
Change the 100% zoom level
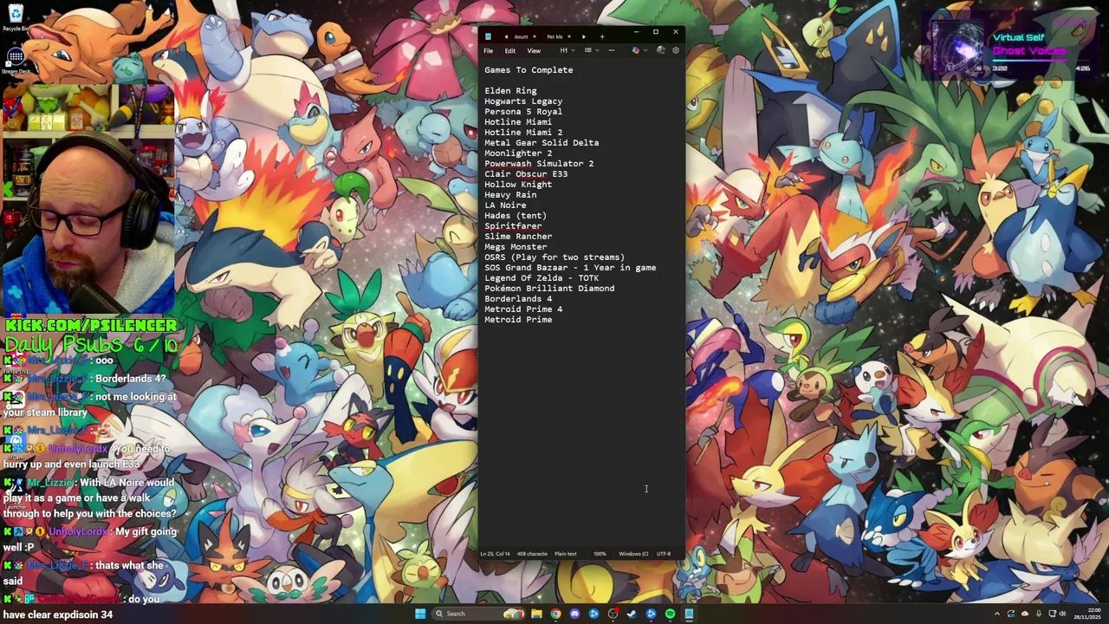click(x=600, y=554)
